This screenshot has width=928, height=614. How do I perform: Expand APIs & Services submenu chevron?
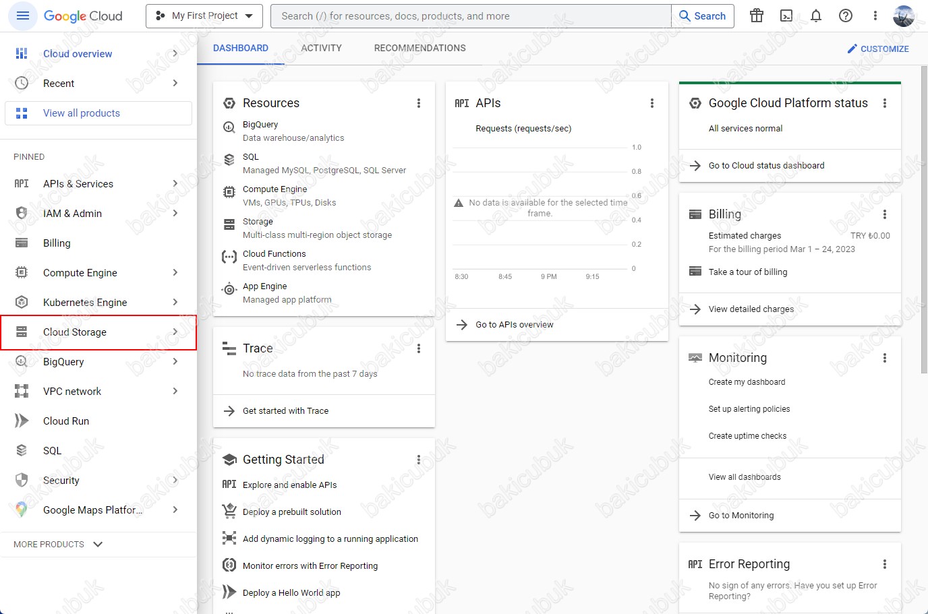pos(175,183)
